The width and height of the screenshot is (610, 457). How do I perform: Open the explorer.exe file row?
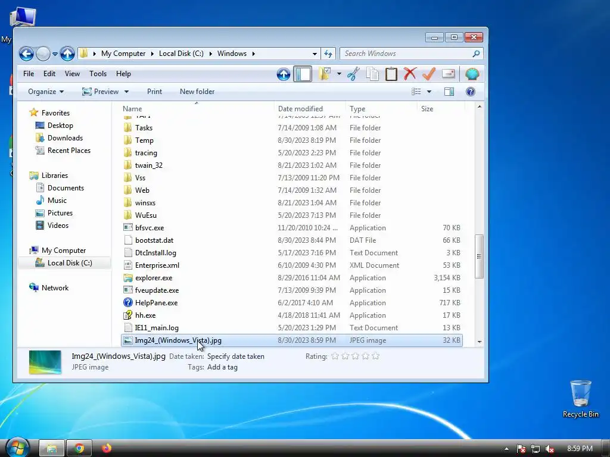pos(292,278)
